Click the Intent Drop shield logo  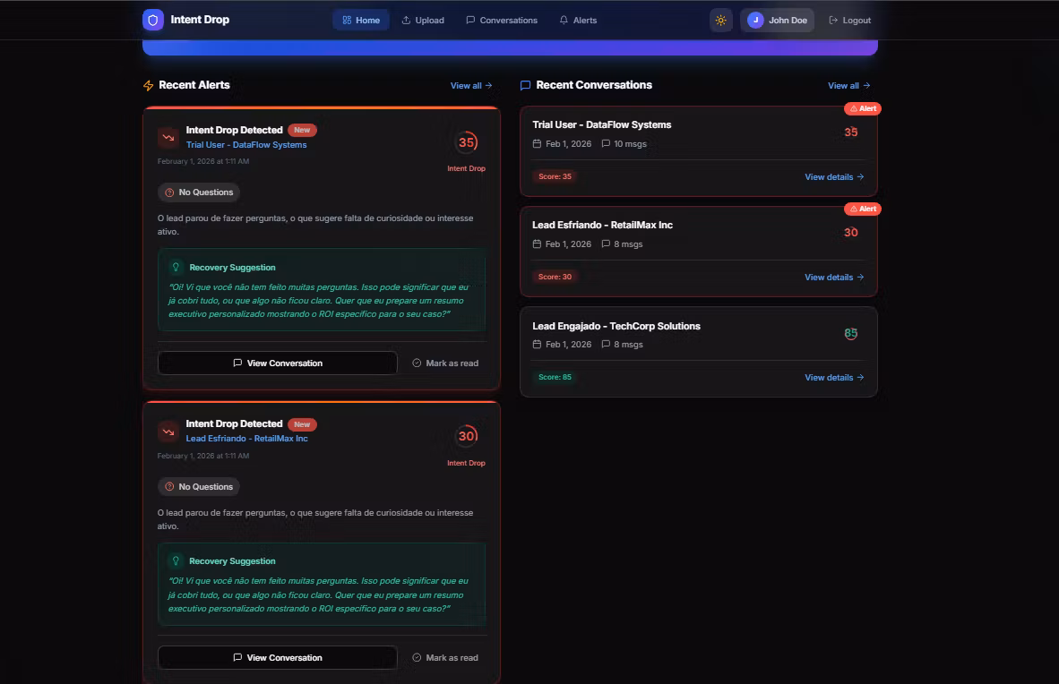coord(153,20)
